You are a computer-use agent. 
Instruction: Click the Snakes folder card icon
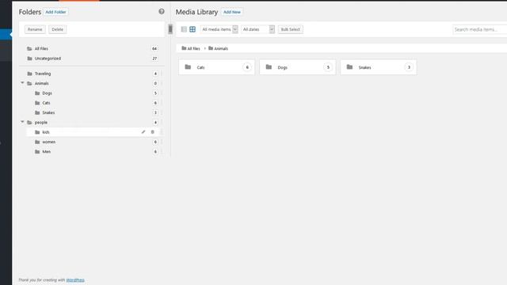point(349,66)
